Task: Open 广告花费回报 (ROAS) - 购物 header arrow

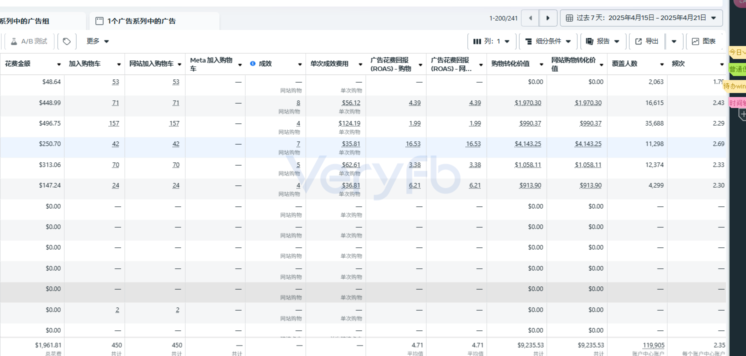Action: click(420, 64)
